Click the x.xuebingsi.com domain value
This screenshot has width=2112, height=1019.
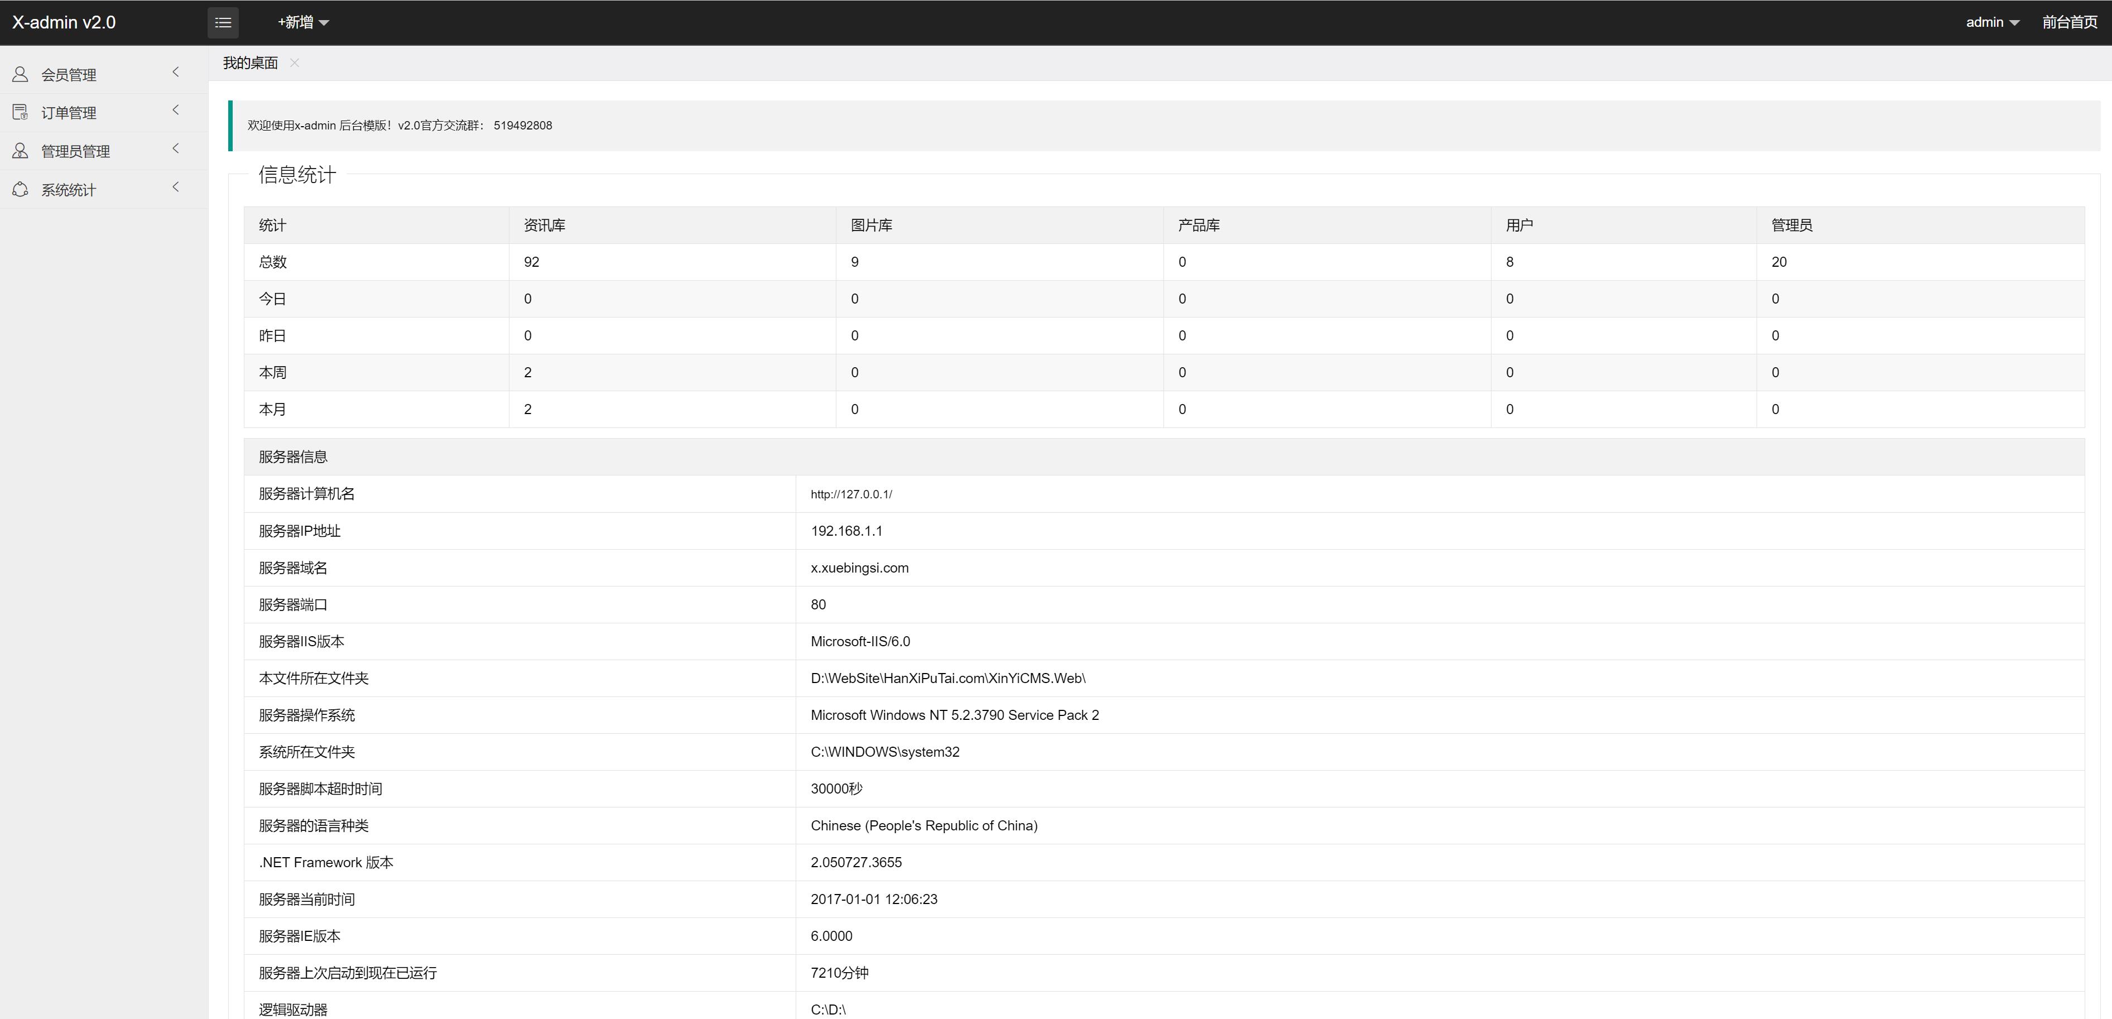[859, 568]
